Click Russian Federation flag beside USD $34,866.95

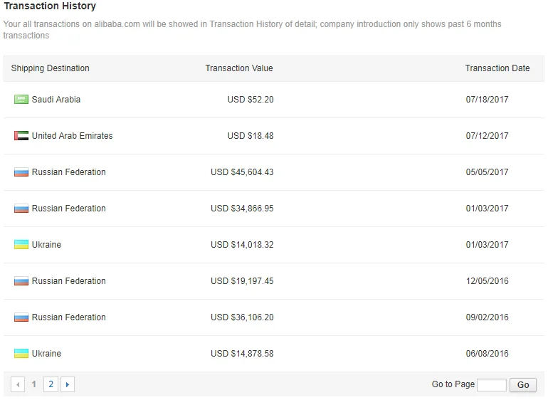tap(21, 209)
